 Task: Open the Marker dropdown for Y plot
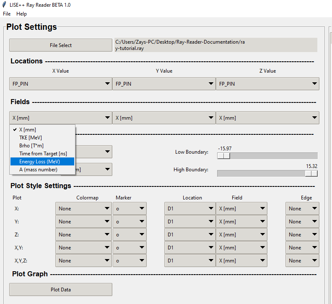tap(130, 222)
